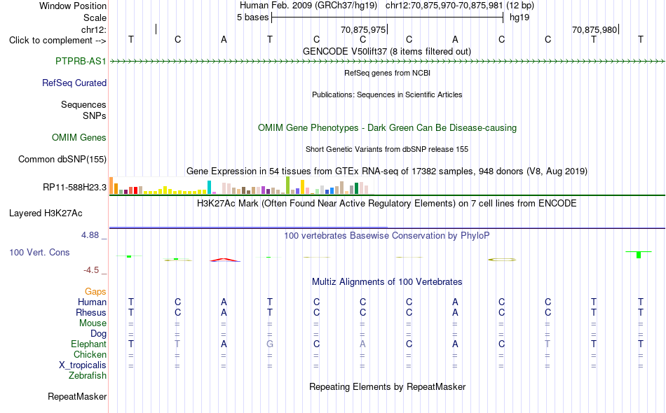Image resolution: width=666 pixels, height=413 pixels.
Task: Click the 70,875,980 ruler coordinate
Action: coord(594,29)
